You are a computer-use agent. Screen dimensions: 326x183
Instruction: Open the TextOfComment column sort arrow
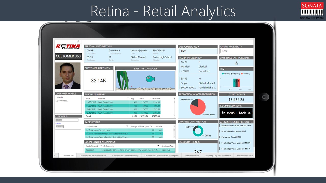pyautogui.click(x=158, y=146)
